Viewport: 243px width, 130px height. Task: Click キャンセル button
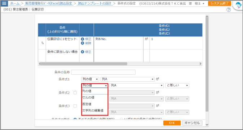coord(192,123)
